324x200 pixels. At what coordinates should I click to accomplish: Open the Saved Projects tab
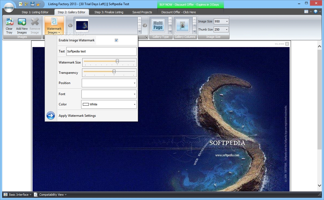(x=142, y=12)
